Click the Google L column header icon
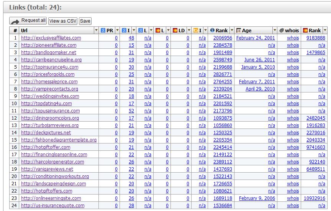Viewport: 331px width, 211px height. click(x=141, y=30)
